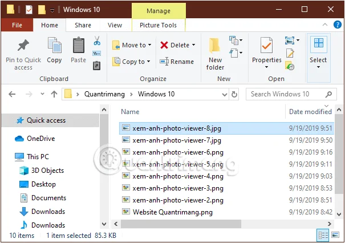The width and height of the screenshot is (345, 243).
Task: Click the Paste clipboard icon
Action: point(79,45)
